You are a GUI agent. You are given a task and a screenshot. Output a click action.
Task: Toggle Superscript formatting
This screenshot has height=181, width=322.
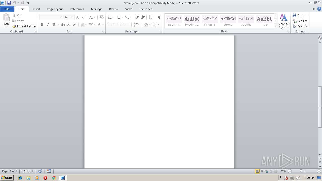point(75,25)
